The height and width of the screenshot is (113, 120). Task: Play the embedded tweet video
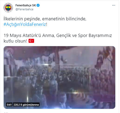click(59, 77)
